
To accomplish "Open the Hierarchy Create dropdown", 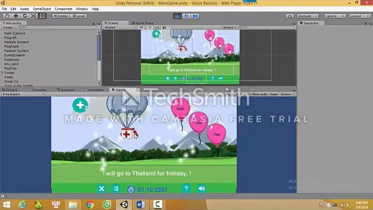I will point(9,27).
